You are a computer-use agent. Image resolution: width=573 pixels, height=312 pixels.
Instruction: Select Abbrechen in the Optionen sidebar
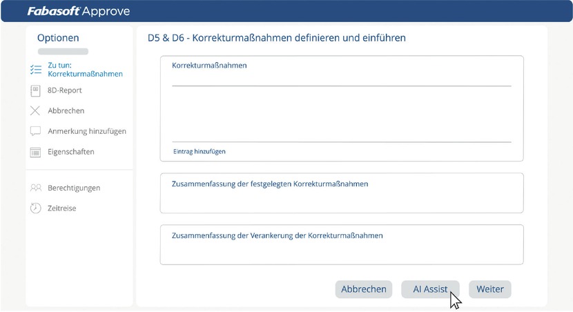(x=66, y=110)
